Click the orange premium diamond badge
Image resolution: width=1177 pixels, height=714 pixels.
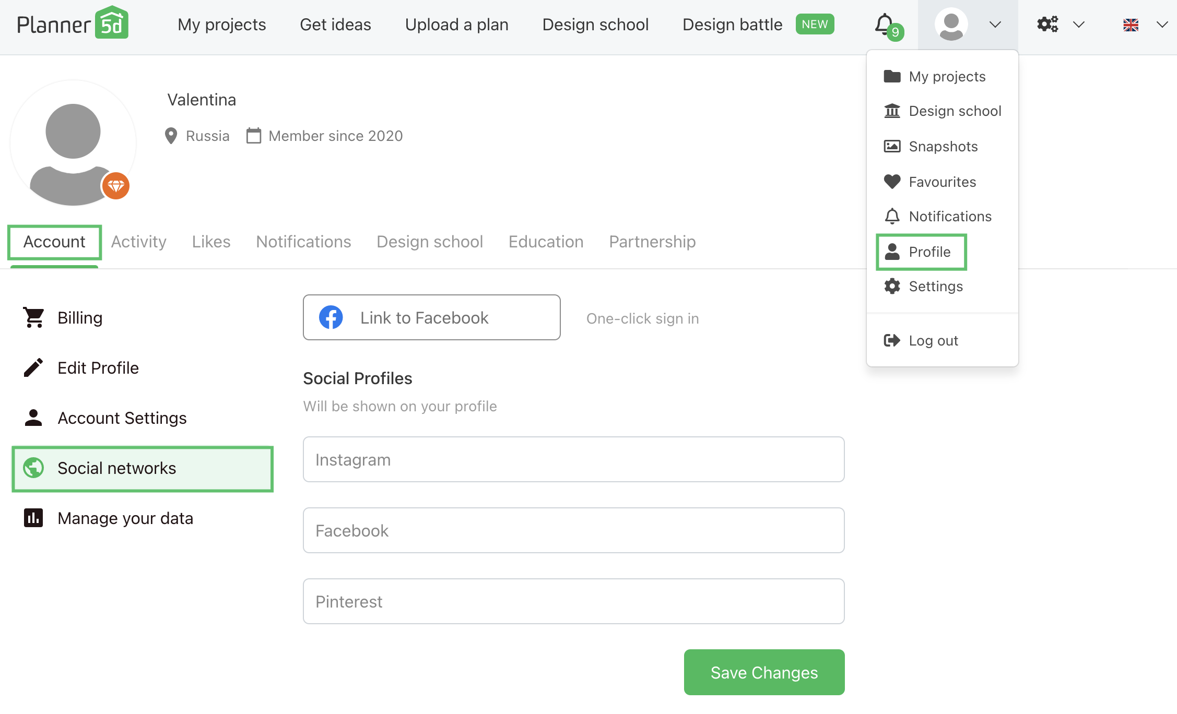point(115,186)
